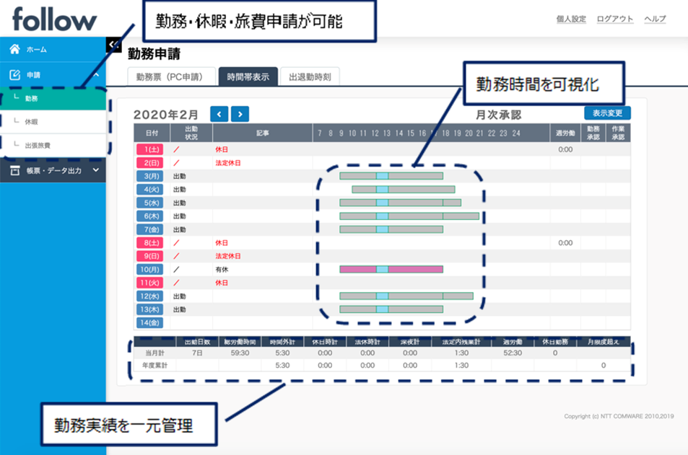Select the 12(水) date badge
The height and width of the screenshot is (455, 688).
[149, 296]
